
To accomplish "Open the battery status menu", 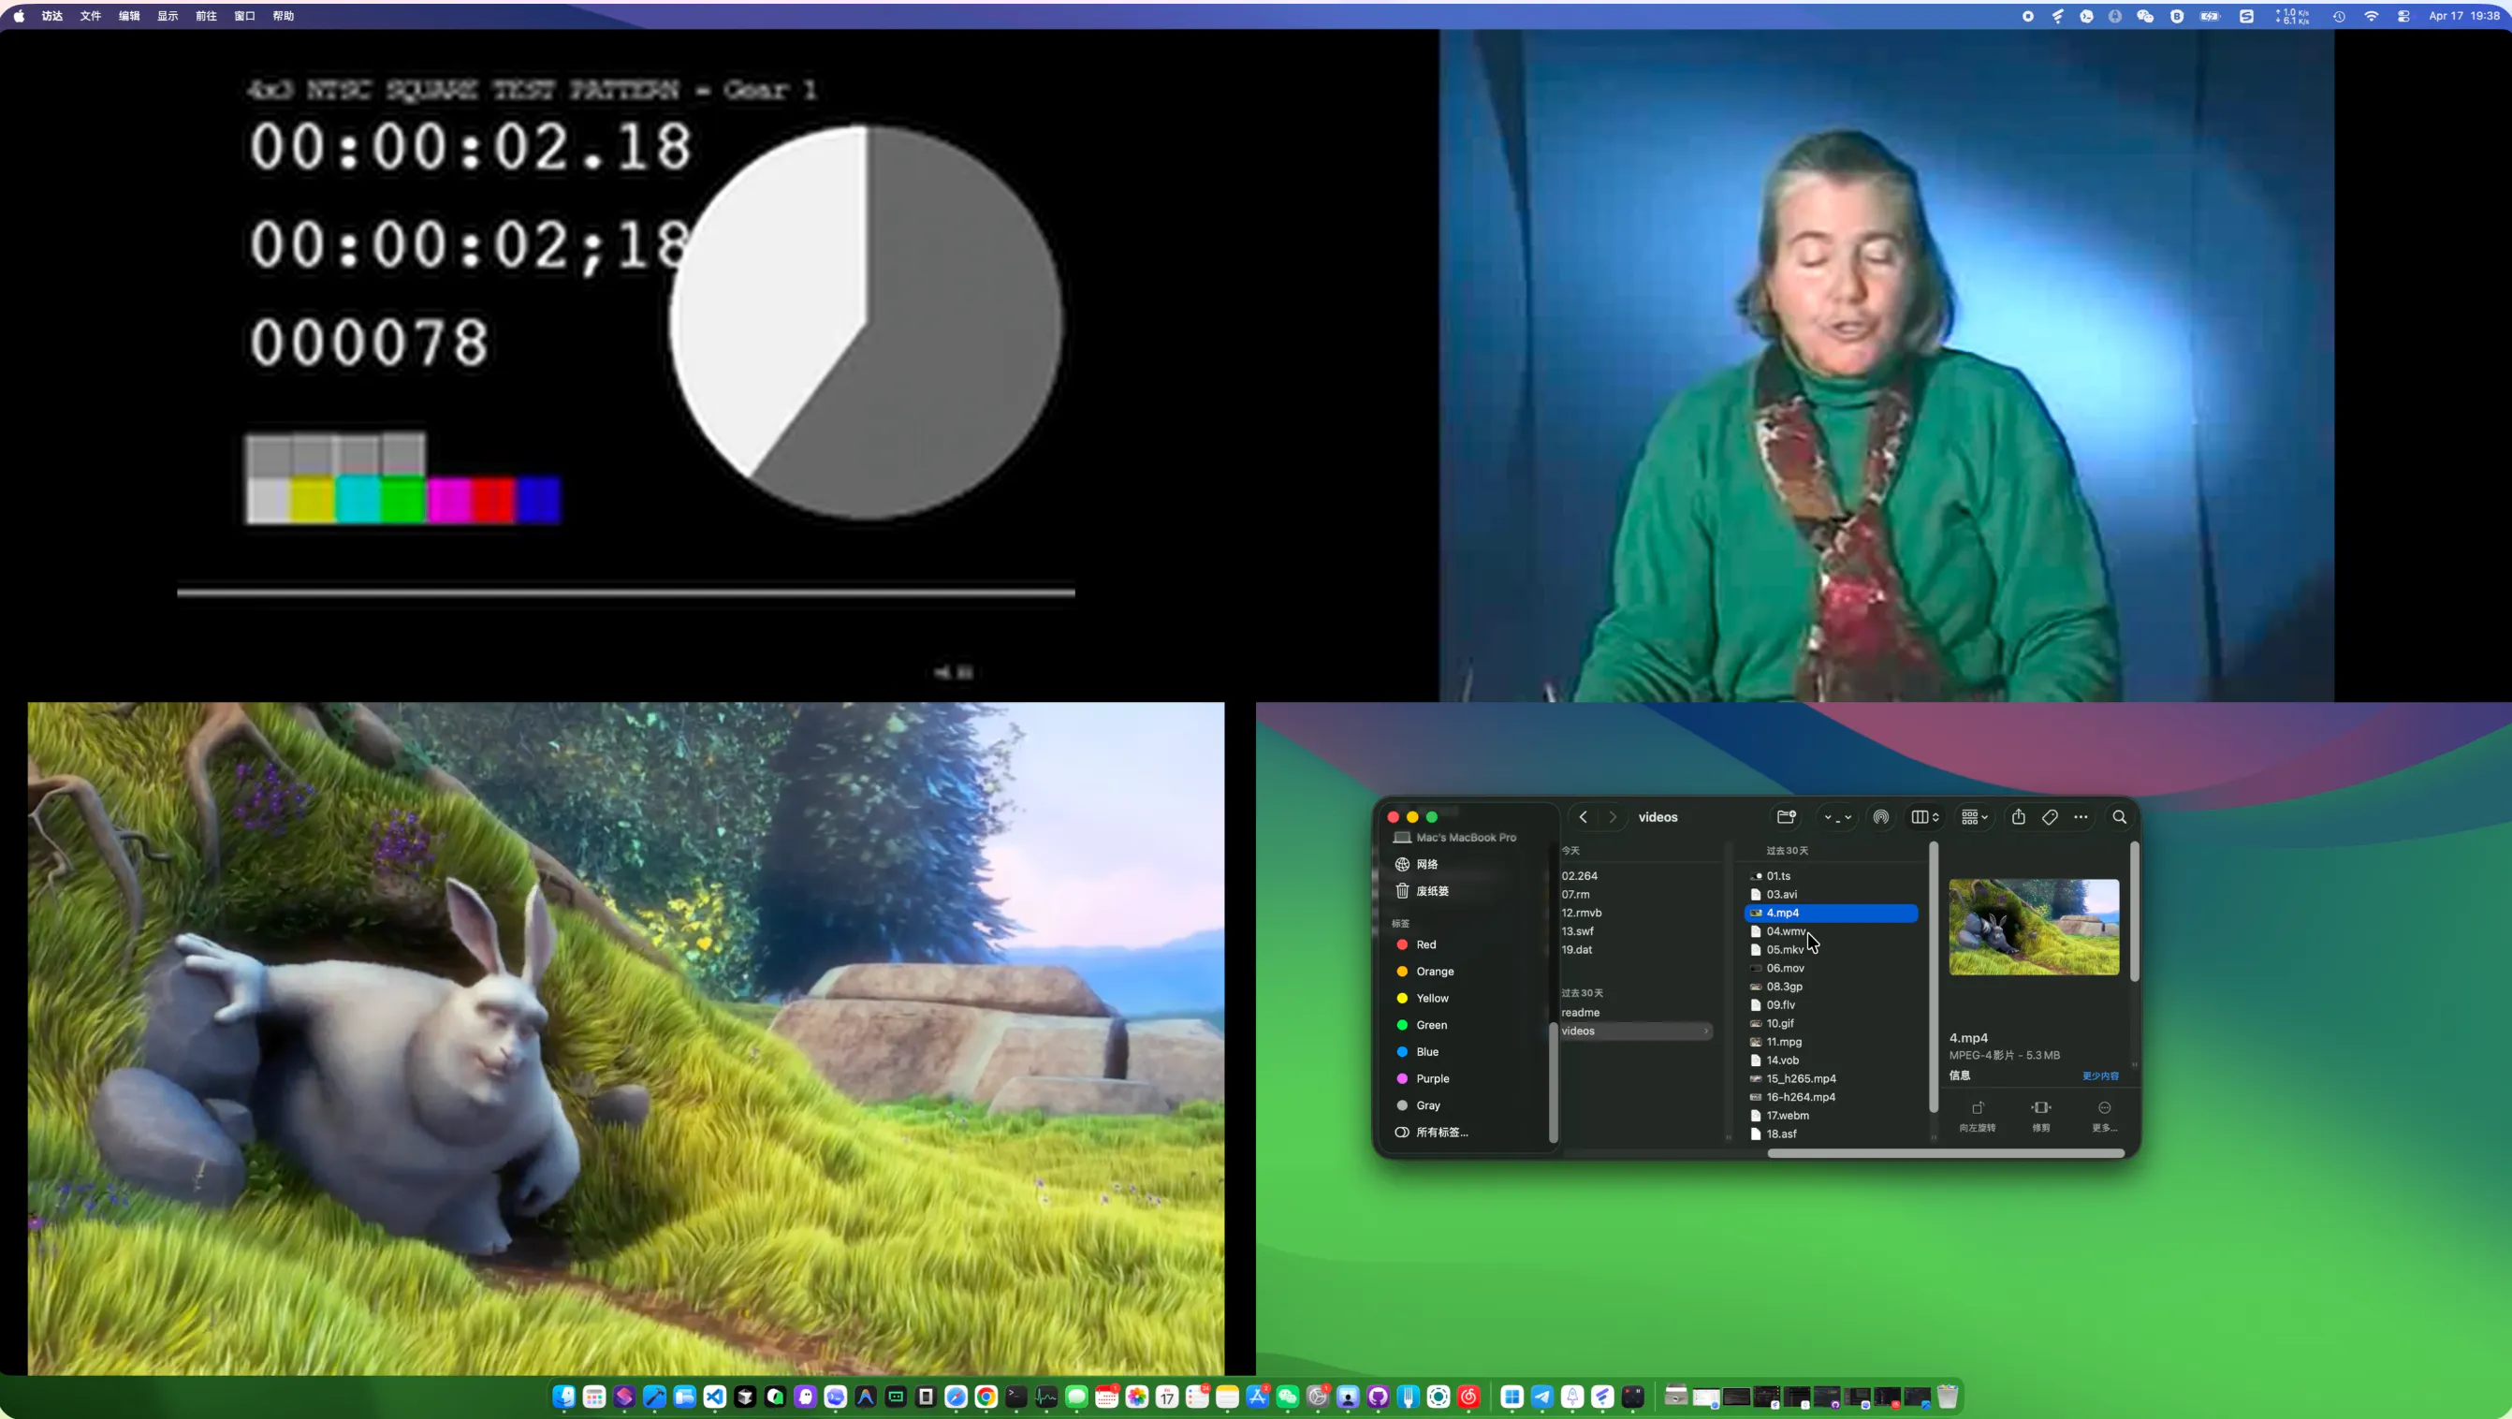I will 2210,16.
